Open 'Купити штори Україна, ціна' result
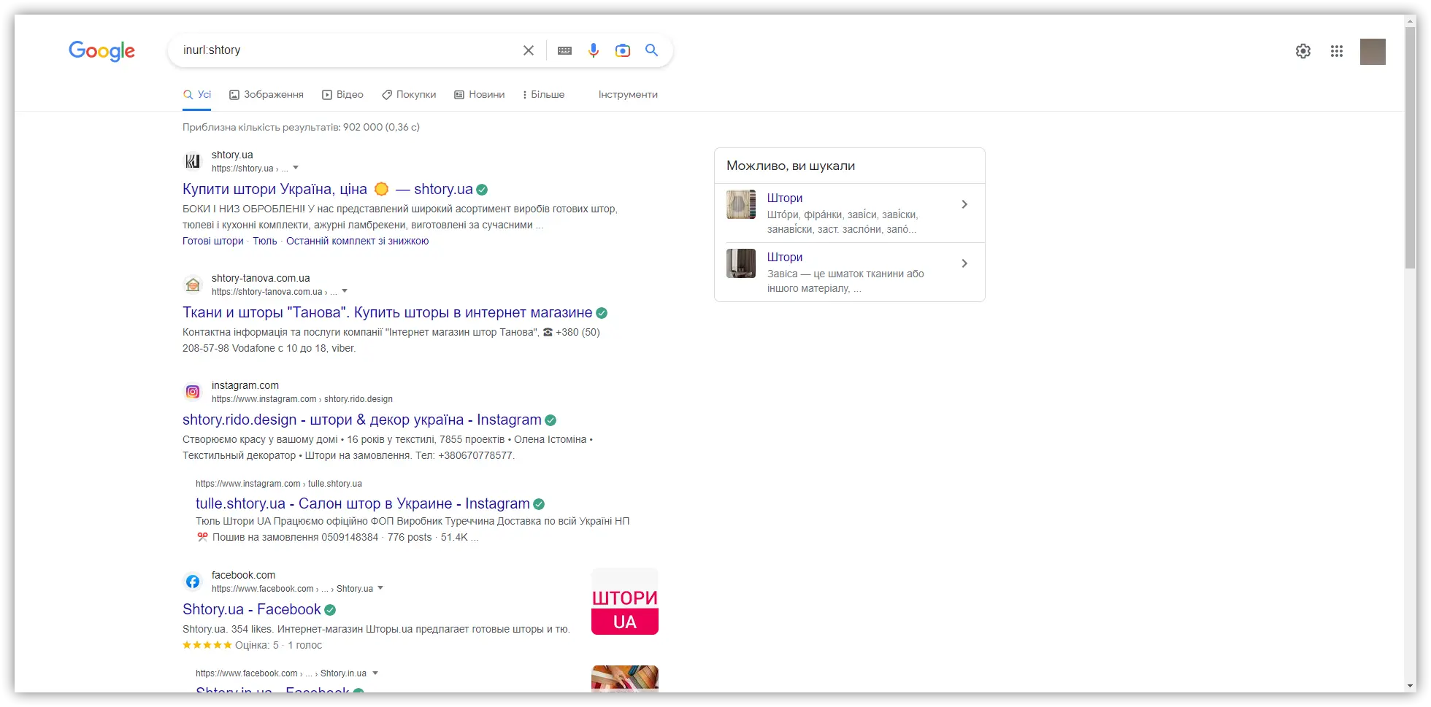 (328, 190)
